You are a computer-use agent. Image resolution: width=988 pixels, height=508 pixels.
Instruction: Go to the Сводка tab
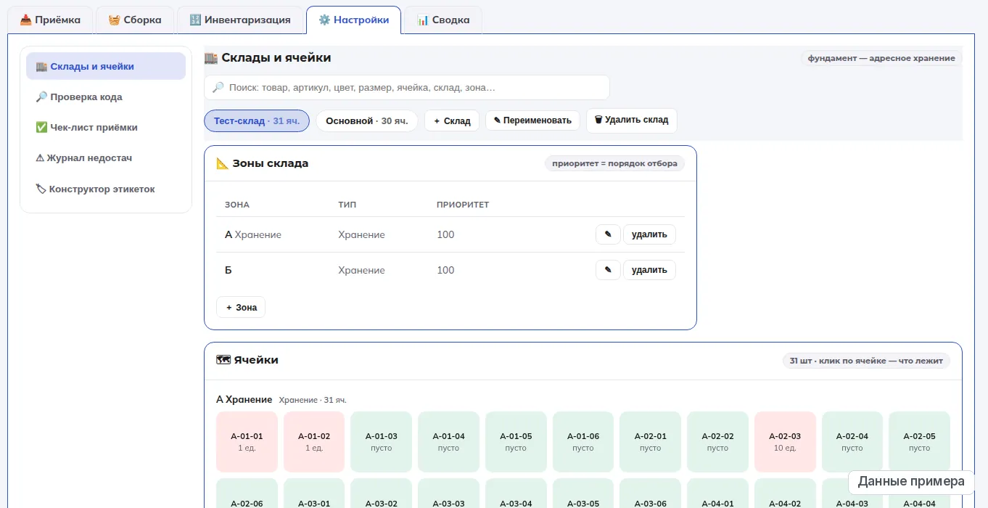pyautogui.click(x=443, y=20)
